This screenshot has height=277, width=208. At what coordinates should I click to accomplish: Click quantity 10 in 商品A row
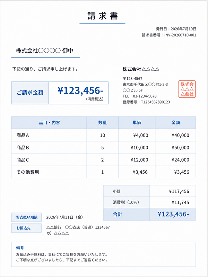pos(103,135)
